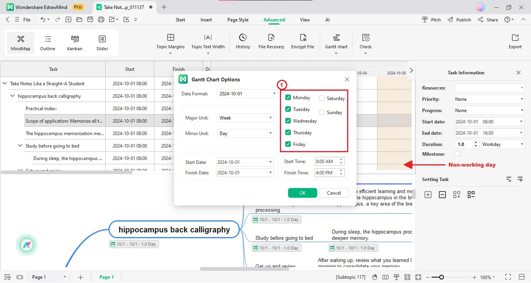
Task: Uncheck the Monday working day
Action: click(x=288, y=97)
